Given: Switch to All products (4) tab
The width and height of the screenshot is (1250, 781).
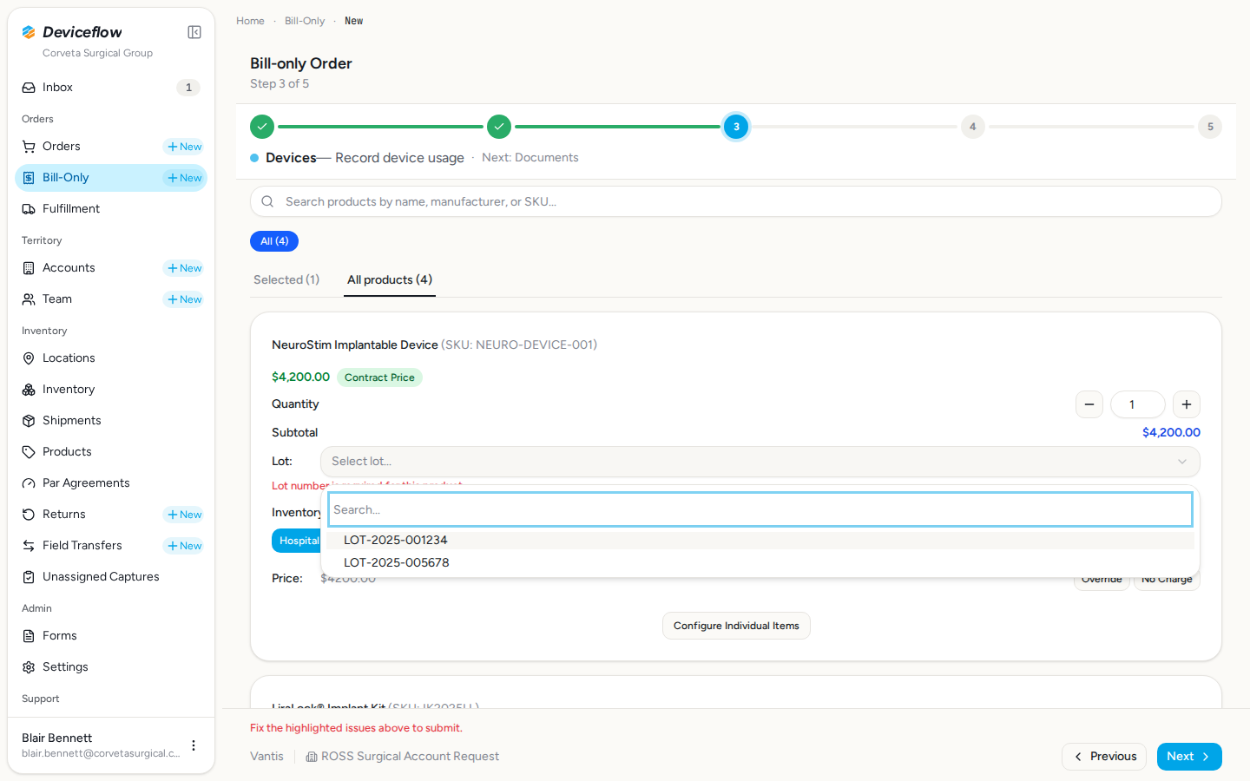Looking at the screenshot, I should pyautogui.click(x=390, y=279).
